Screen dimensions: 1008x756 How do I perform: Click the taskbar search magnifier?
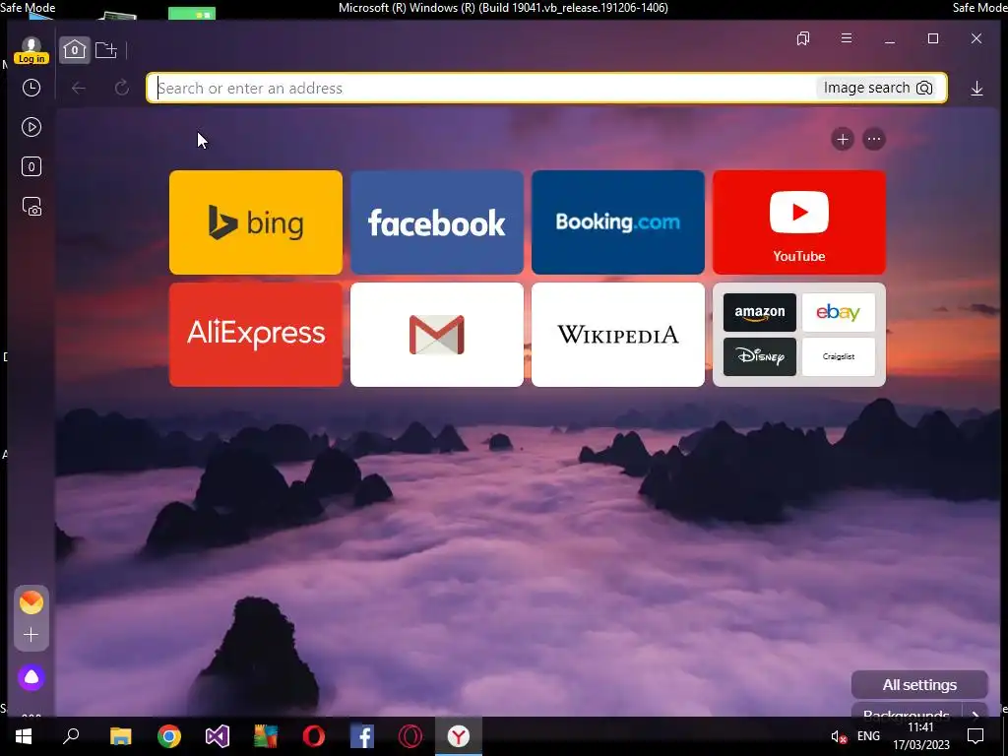(71, 736)
